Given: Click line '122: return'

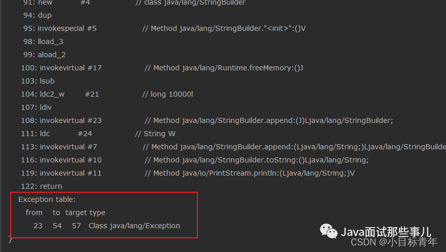Looking at the screenshot, I should coord(42,186).
